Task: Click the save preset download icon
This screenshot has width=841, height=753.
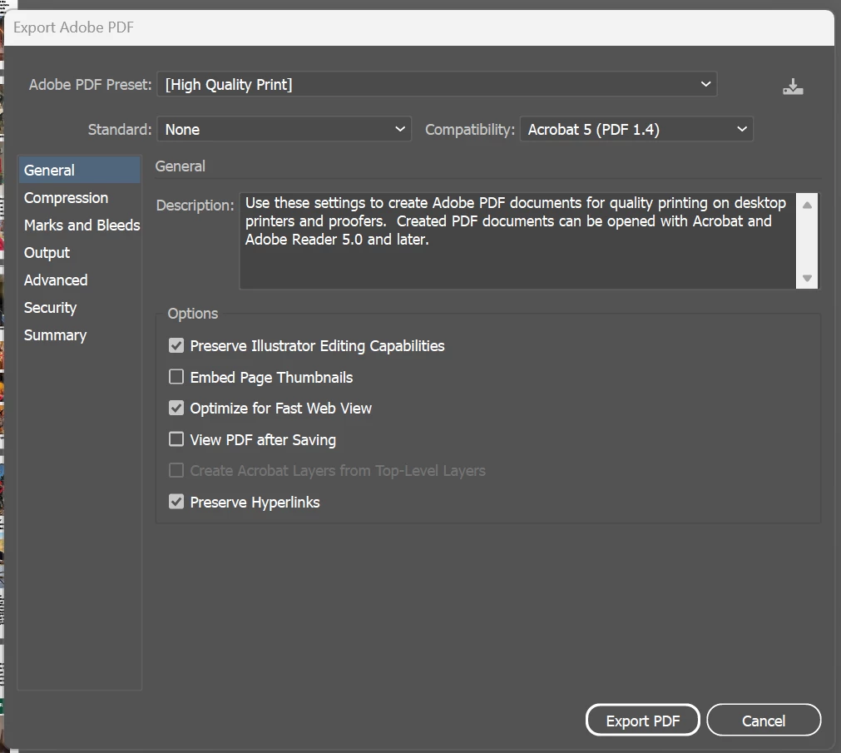Action: tap(793, 87)
